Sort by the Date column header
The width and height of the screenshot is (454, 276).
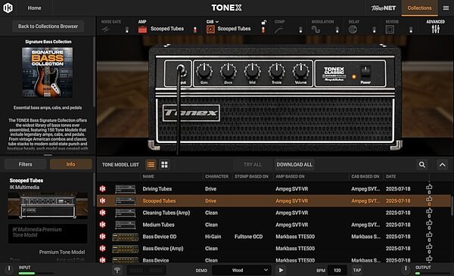click(x=390, y=176)
